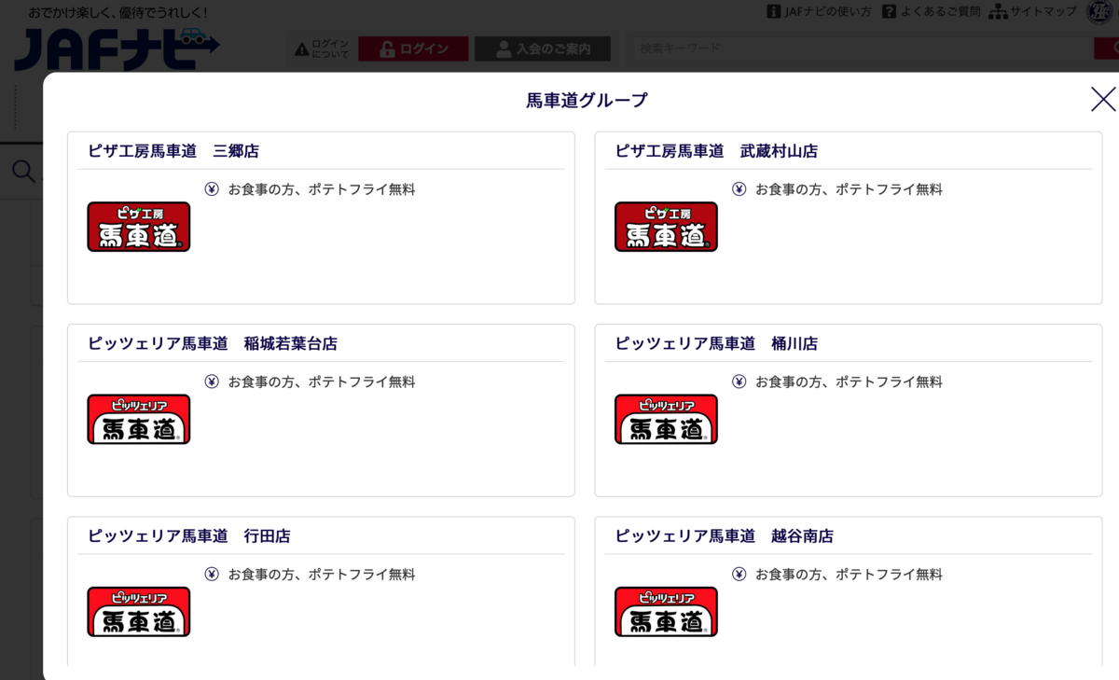Click the info icon before JAFナビの使い方

point(774,11)
